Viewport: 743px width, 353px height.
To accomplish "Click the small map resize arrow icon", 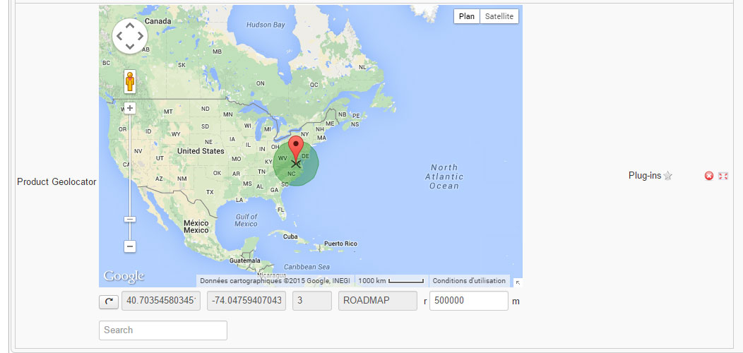I will click(518, 282).
